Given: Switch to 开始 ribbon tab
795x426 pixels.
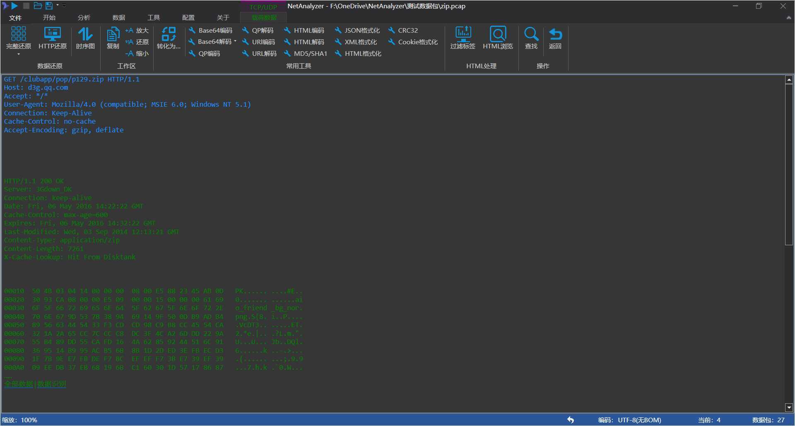Looking at the screenshot, I should pos(49,18).
